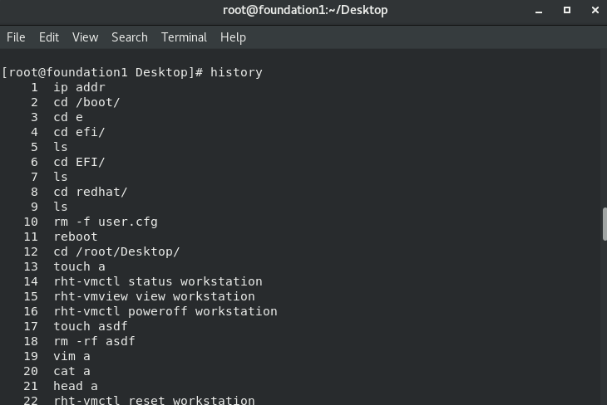Open the Search menu
The height and width of the screenshot is (405, 607).
point(129,37)
